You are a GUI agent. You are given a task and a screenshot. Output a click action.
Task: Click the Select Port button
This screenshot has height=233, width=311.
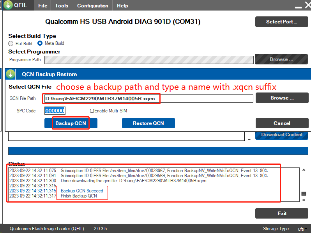(282, 21)
